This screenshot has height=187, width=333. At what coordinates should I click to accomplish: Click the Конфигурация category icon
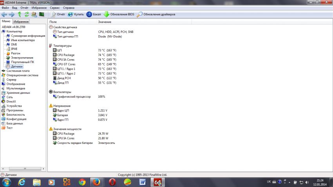(4, 119)
